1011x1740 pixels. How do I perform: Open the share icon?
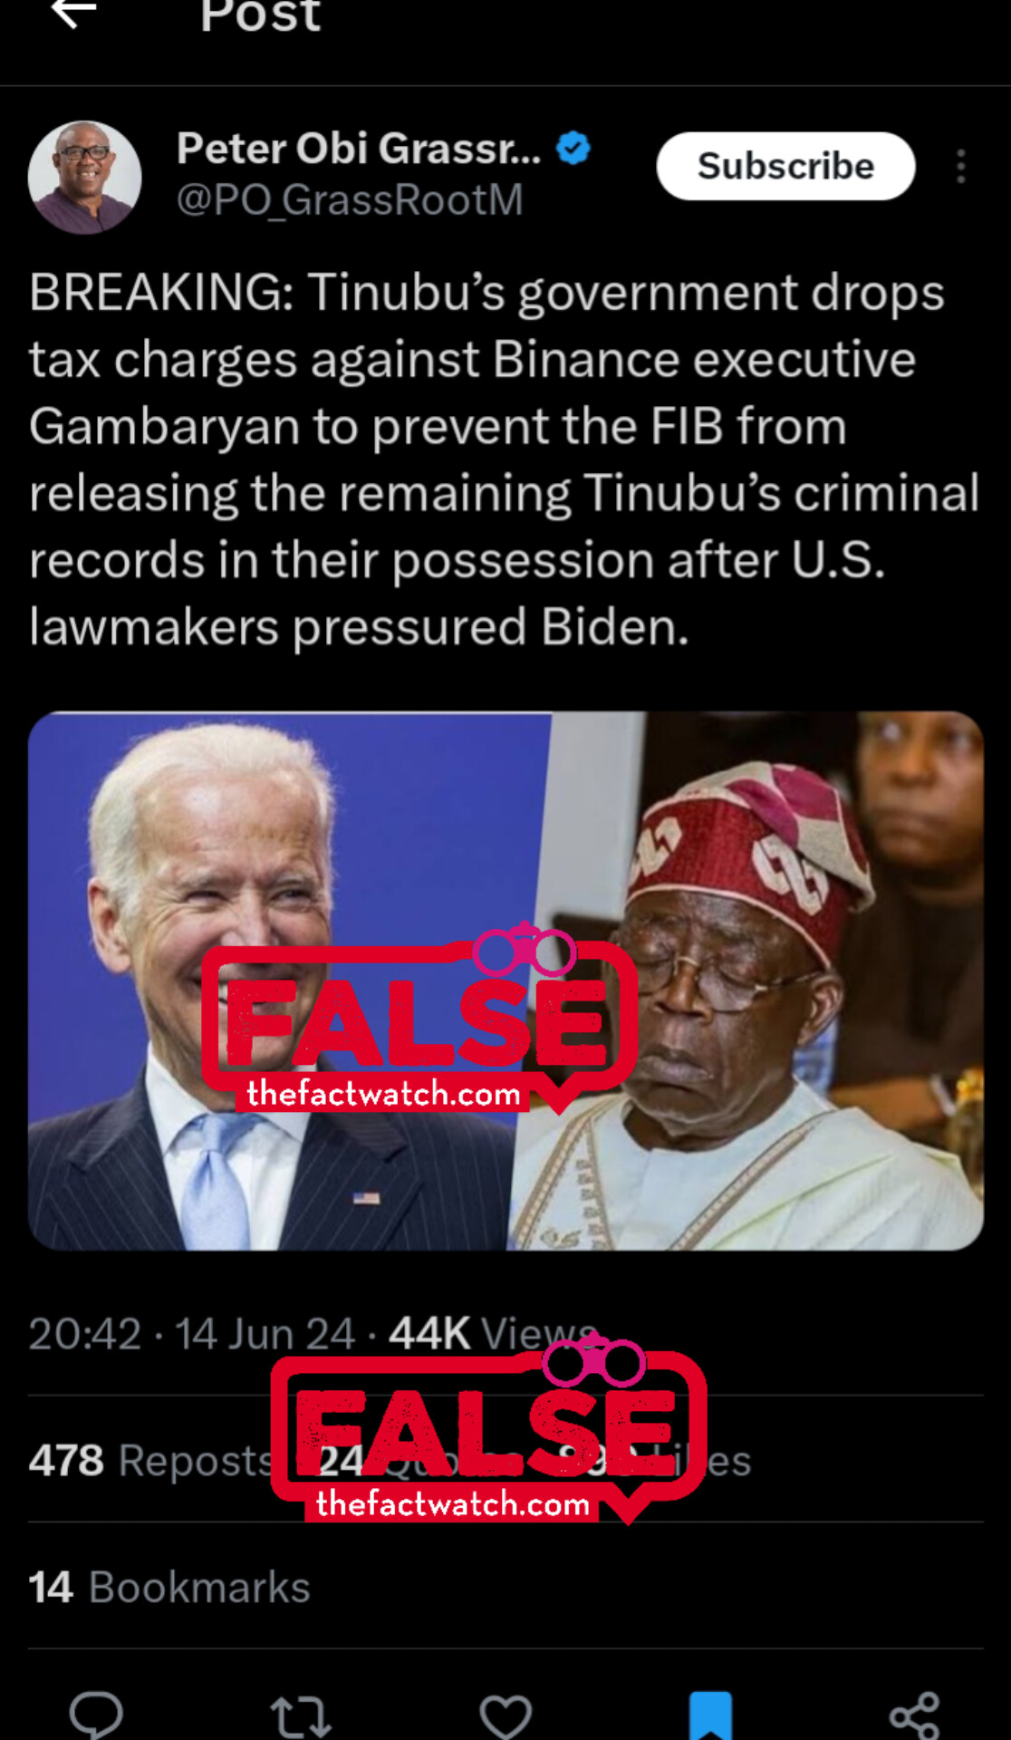point(914,1716)
